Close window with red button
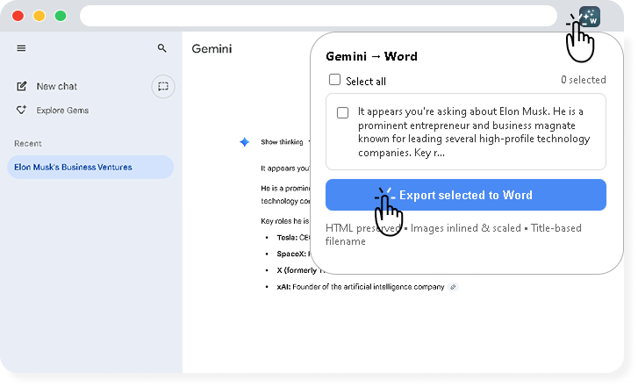638x387 pixels. click(x=18, y=16)
